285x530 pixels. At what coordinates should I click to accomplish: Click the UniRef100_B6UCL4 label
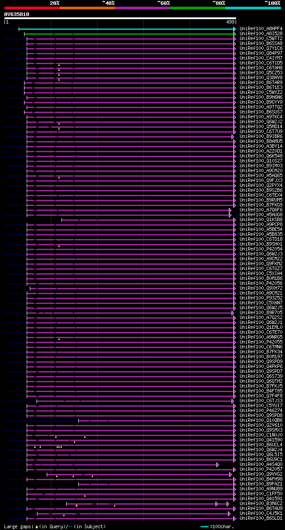261,445
